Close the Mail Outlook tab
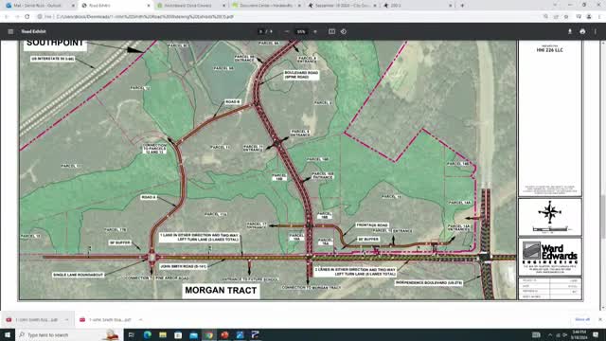Screen dimensions: 606x341 click(73, 6)
